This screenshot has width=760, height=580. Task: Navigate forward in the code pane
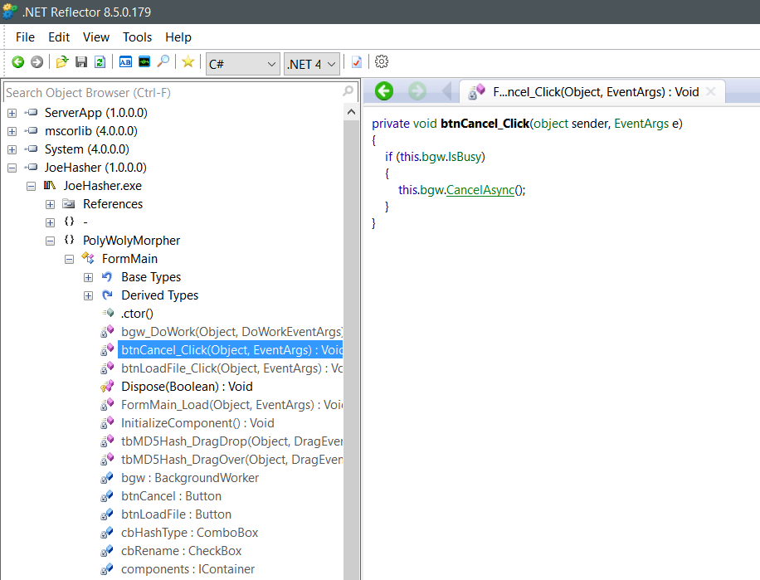[x=417, y=91]
